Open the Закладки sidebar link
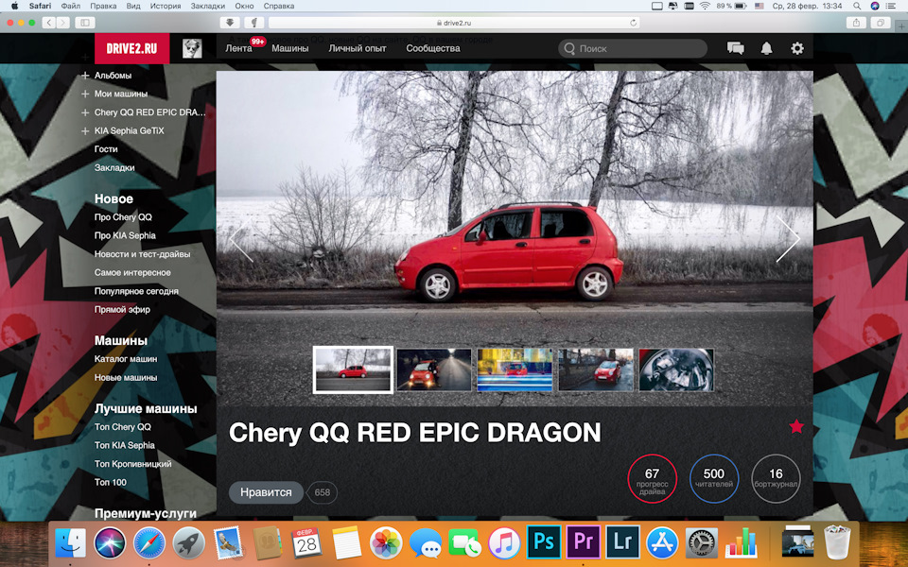Viewport: 908px width, 567px height. point(114,168)
